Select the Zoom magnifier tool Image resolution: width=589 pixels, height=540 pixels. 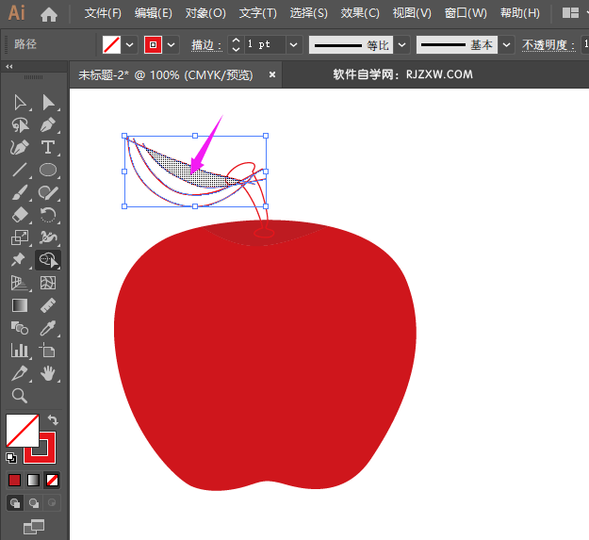coord(20,396)
